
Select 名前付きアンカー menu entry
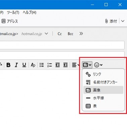(103, 82)
